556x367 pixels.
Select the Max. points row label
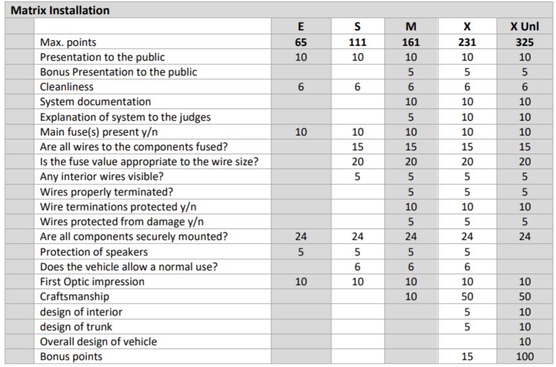[68, 43]
